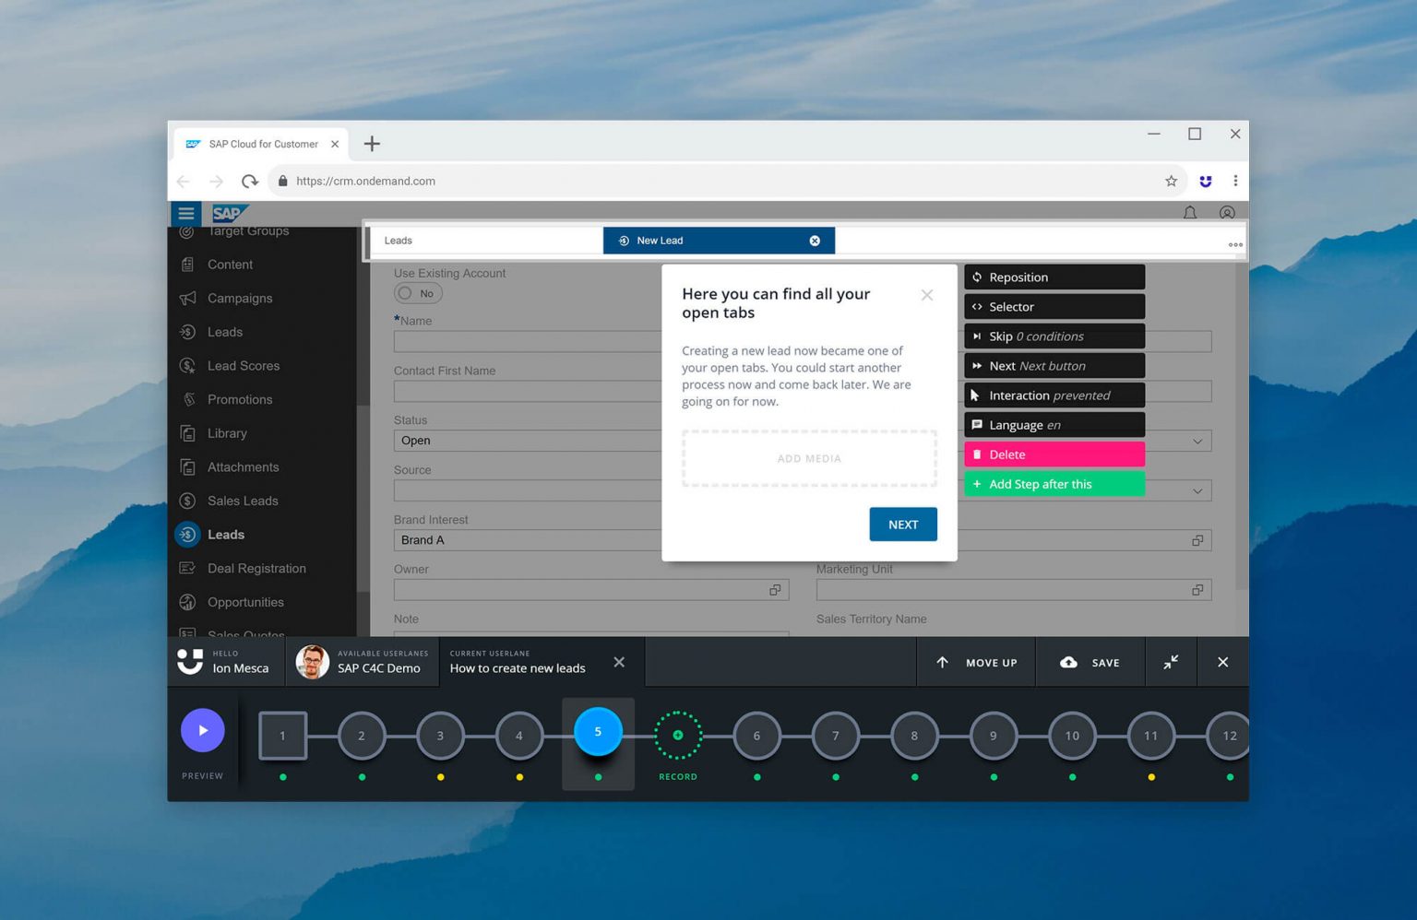Viewport: 1417px width, 920px height.
Task: Enable the RECORD mode on the timeline
Action: point(678,736)
